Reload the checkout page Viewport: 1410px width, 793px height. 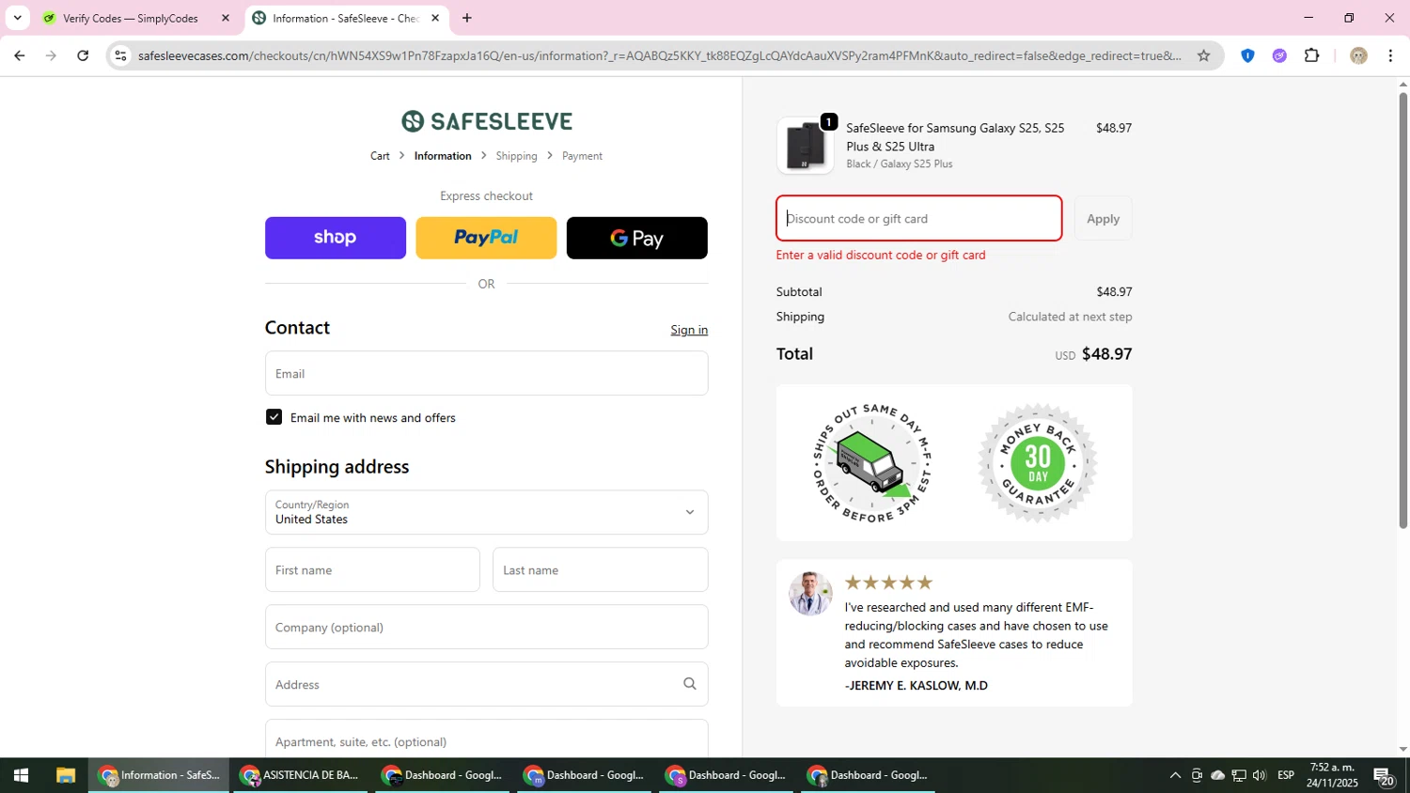tap(83, 55)
